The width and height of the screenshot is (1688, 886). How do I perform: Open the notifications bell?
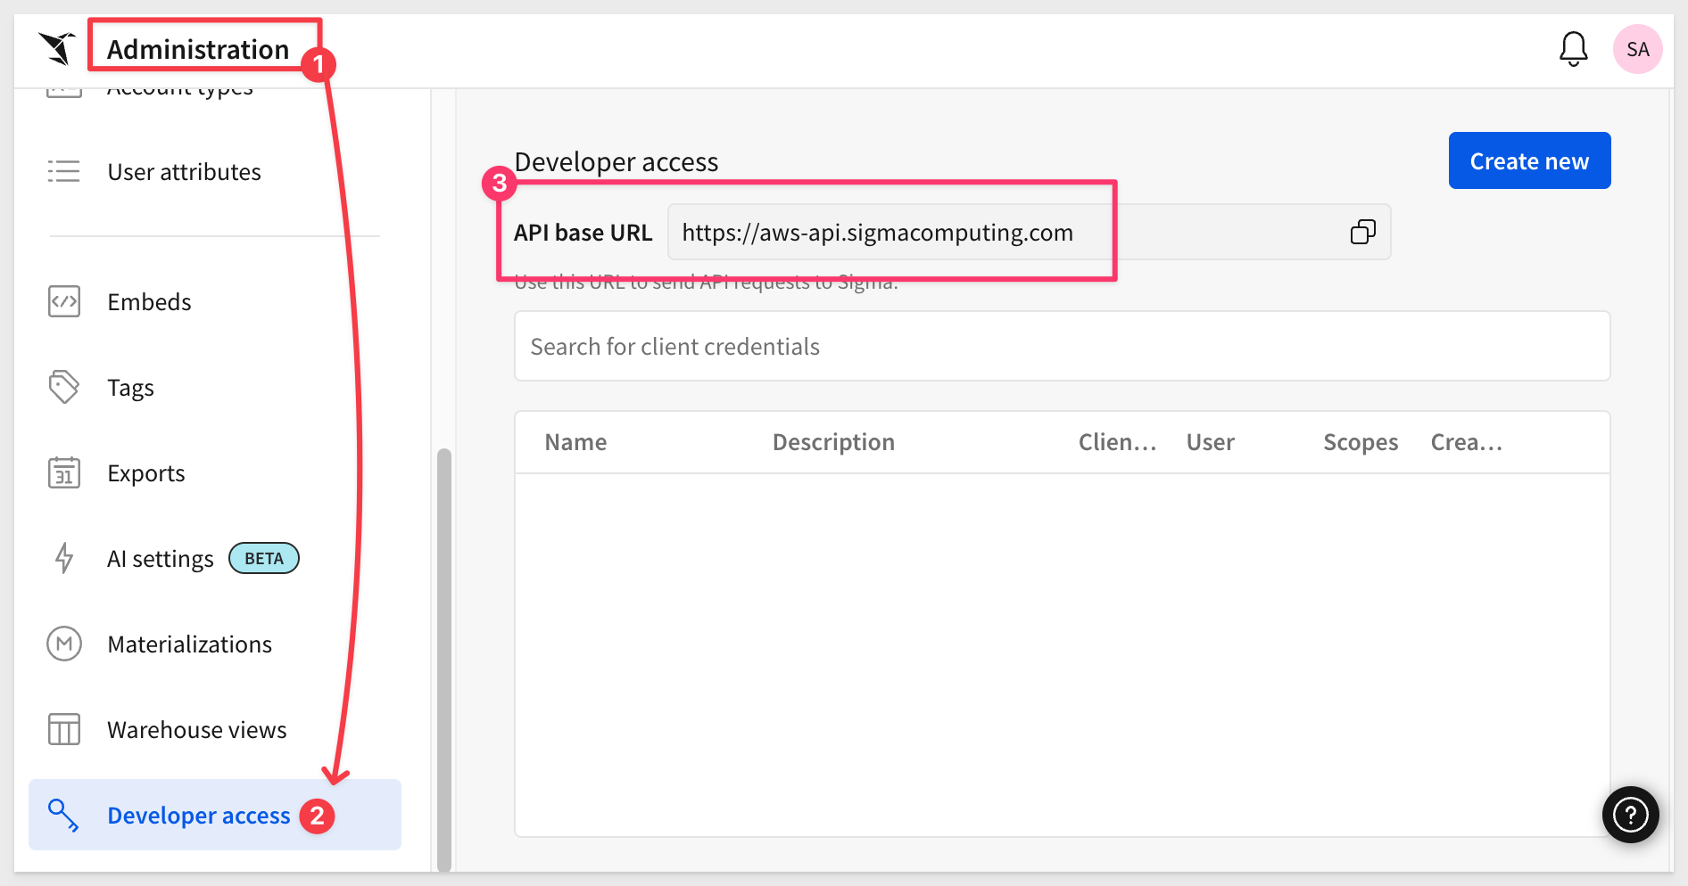coord(1573,49)
